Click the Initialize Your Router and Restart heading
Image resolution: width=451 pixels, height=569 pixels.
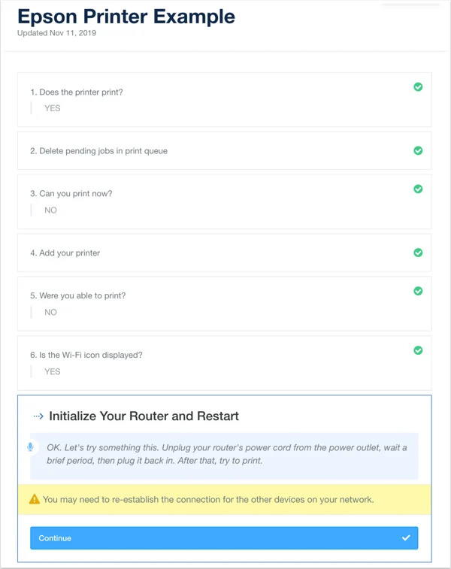pyautogui.click(x=144, y=416)
